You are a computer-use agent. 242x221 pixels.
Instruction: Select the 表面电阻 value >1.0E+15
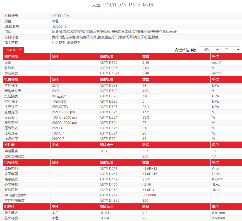coord(150,174)
